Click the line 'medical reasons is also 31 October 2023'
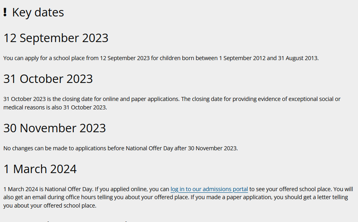This screenshot has height=222, width=358. pyautogui.click(x=55, y=107)
